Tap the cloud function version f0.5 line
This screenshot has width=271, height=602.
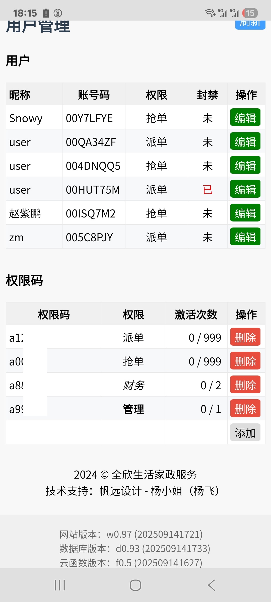pos(131,563)
